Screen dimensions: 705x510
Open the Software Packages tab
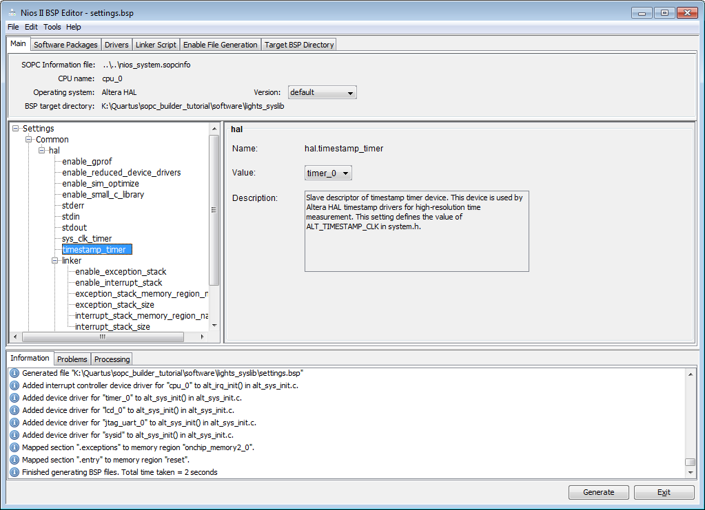[x=65, y=45]
